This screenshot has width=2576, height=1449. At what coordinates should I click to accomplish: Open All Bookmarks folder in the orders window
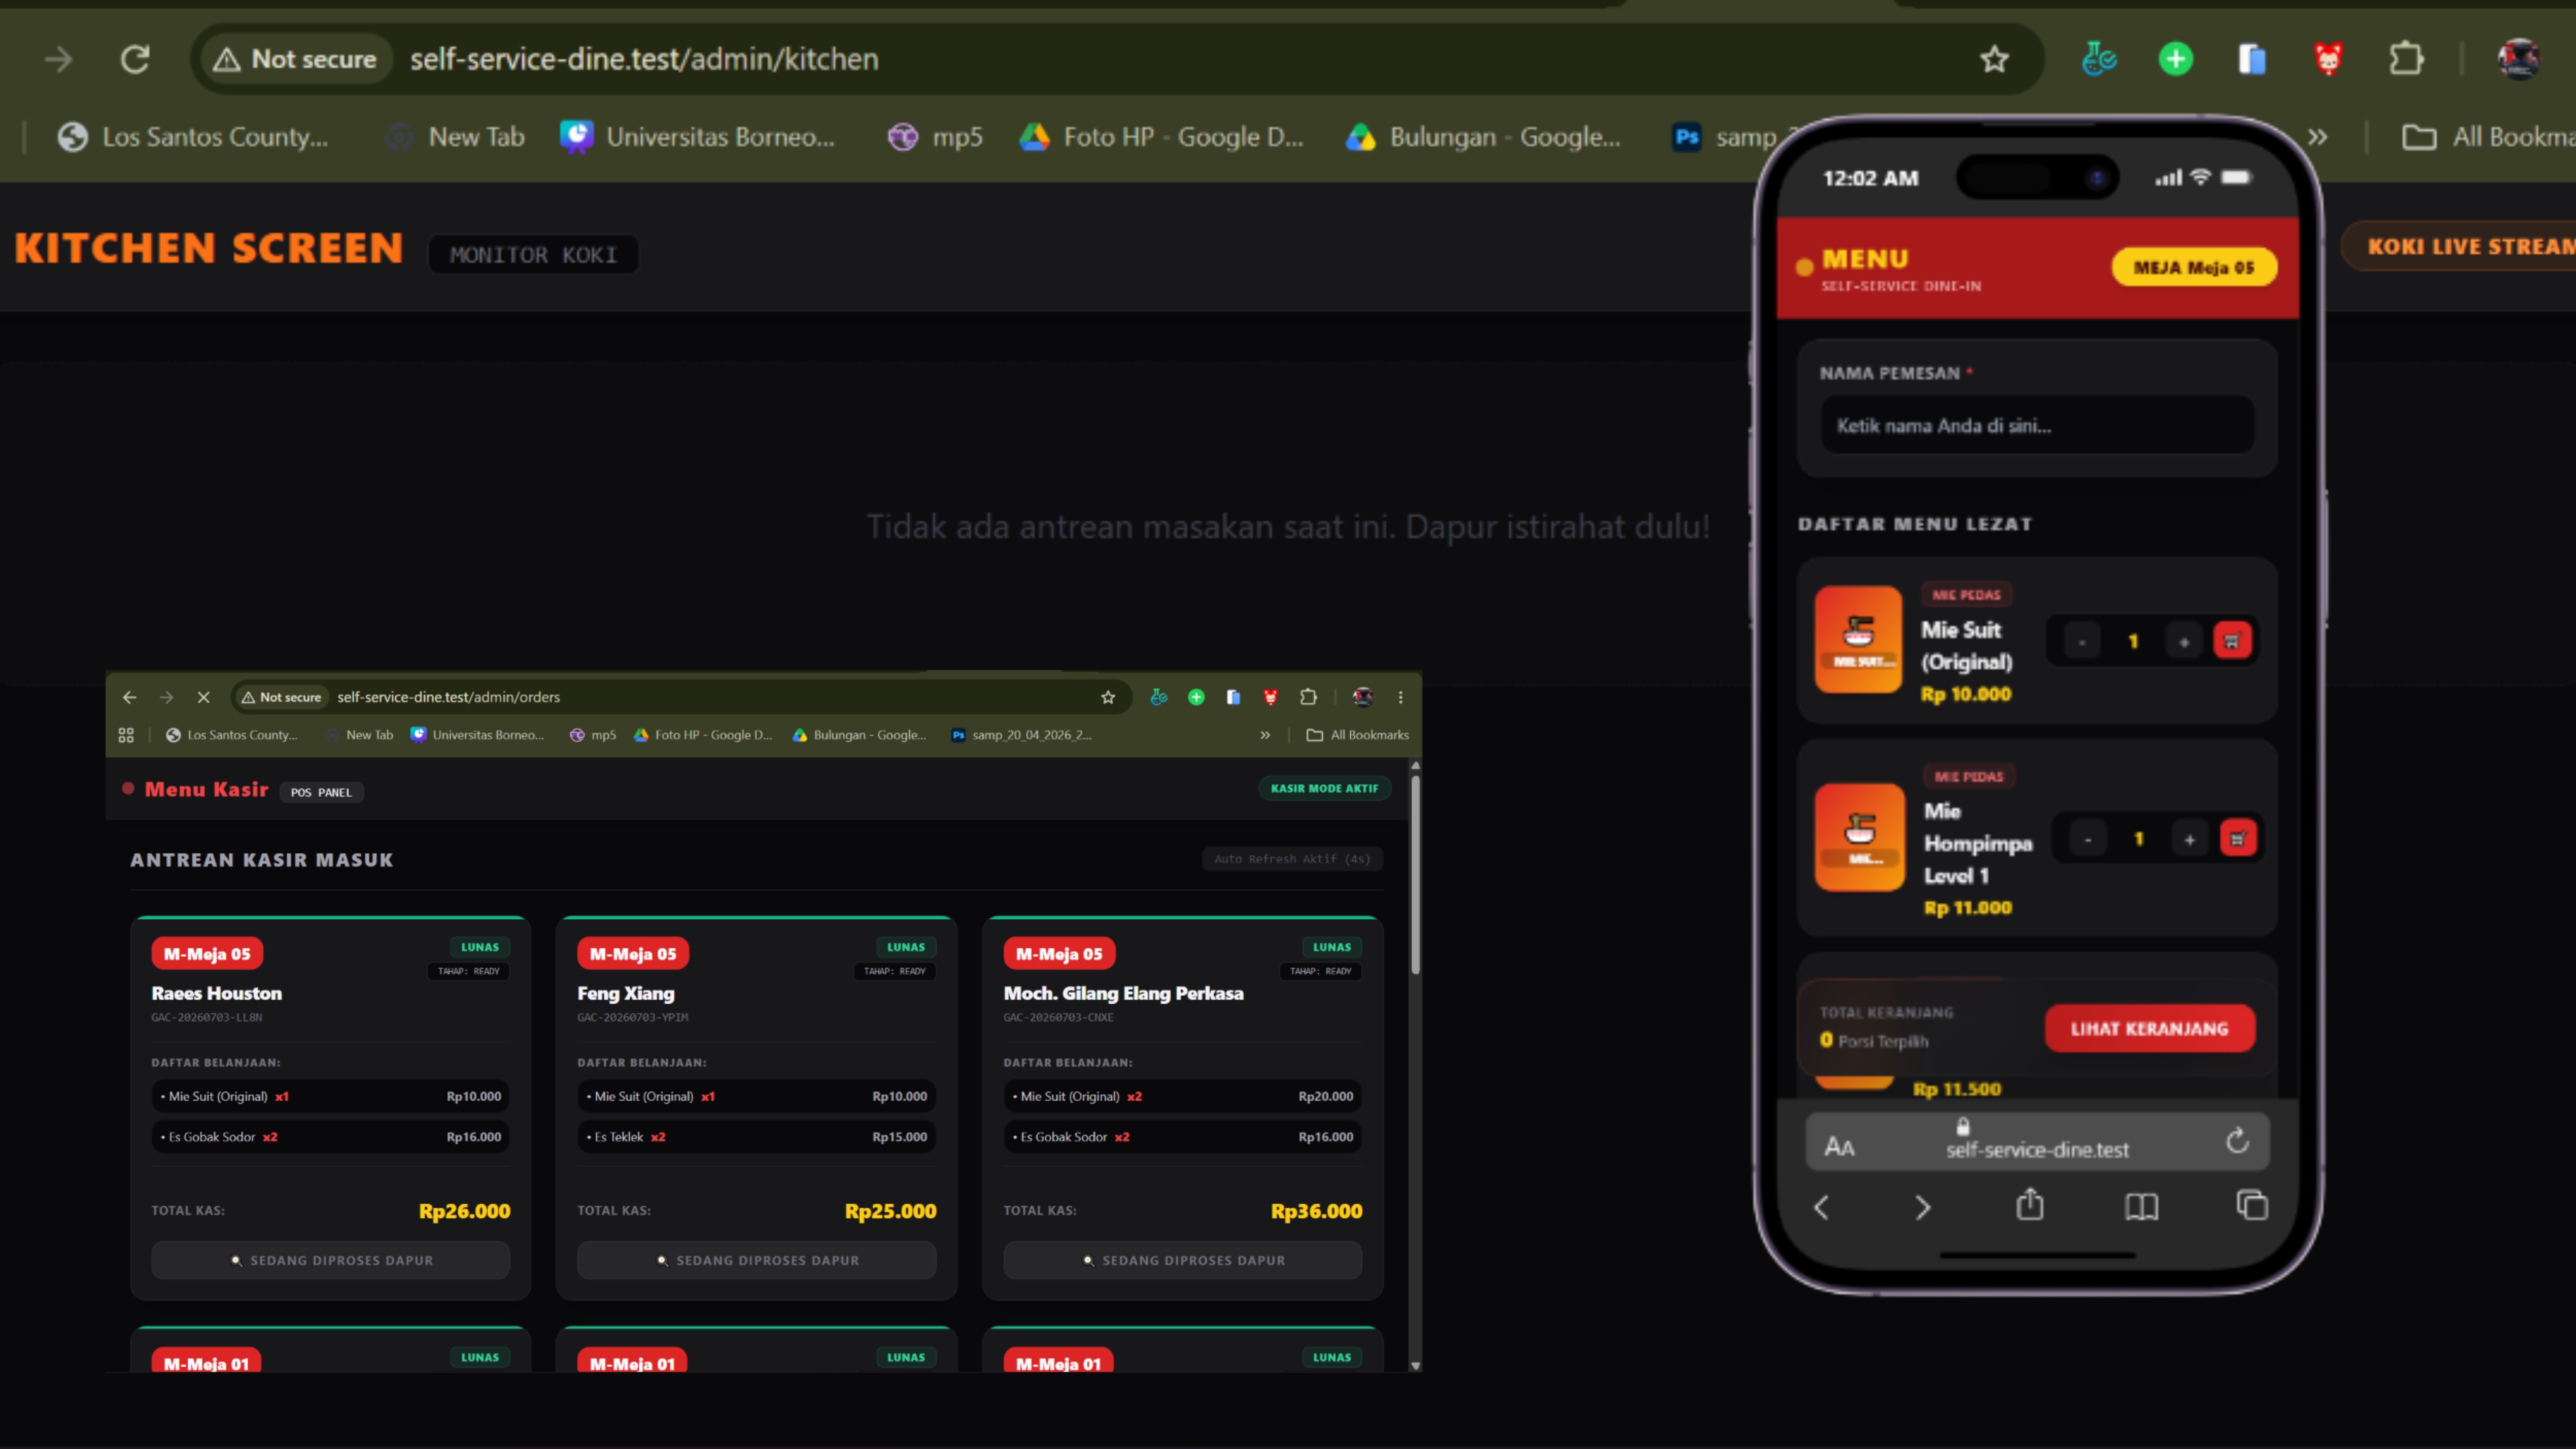pos(1358,735)
